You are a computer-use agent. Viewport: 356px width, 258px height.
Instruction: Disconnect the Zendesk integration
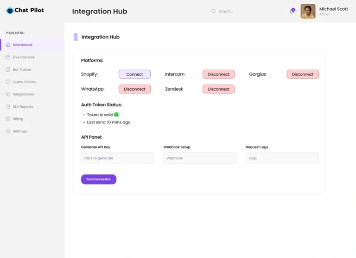tap(219, 89)
